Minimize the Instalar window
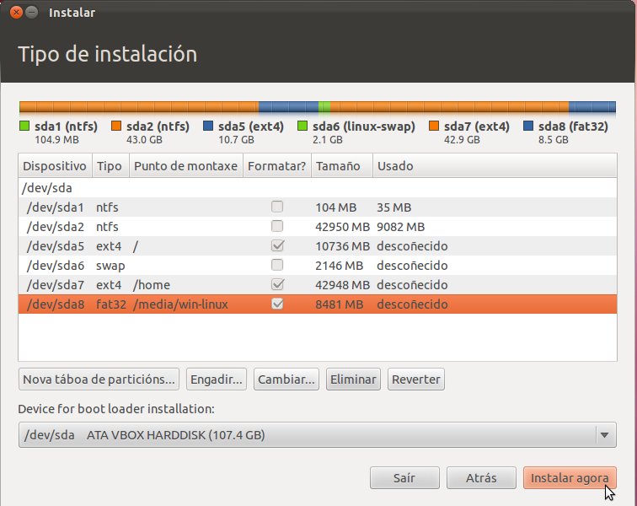 (32, 12)
